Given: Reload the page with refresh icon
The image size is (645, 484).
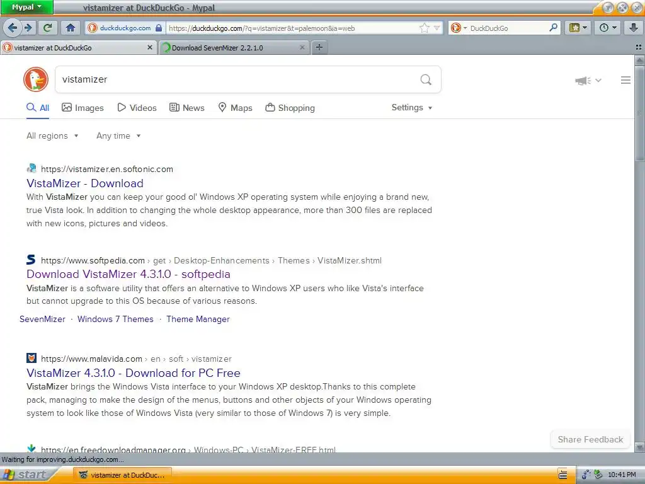Looking at the screenshot, I should tap(48, 28).
